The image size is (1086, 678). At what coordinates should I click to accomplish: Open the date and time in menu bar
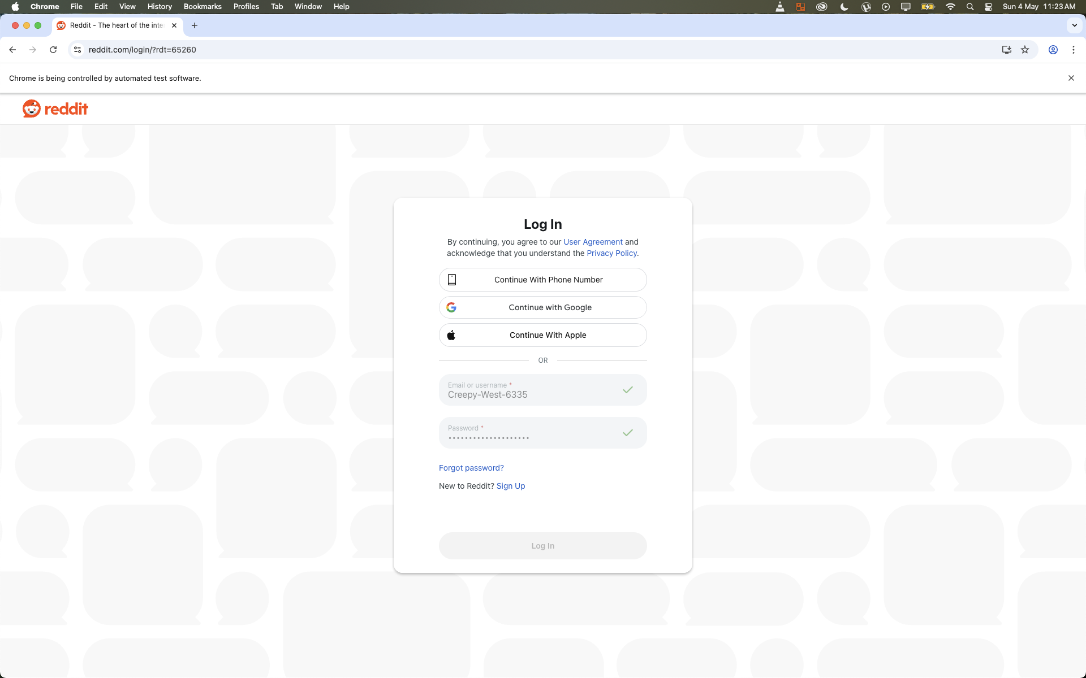(1039, 7)
